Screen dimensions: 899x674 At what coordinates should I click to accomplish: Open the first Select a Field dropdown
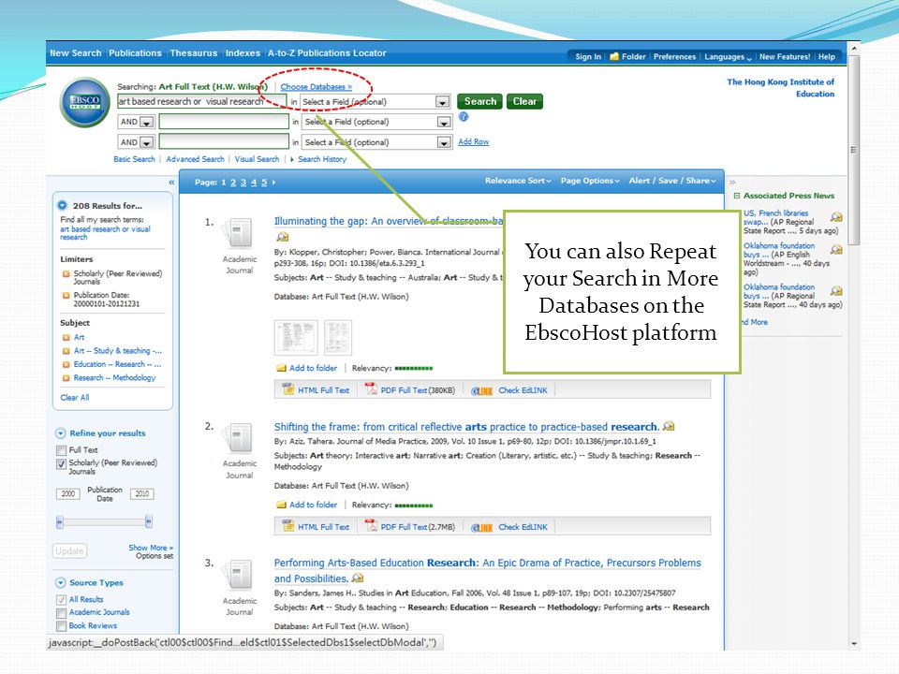tap(442, 101)
